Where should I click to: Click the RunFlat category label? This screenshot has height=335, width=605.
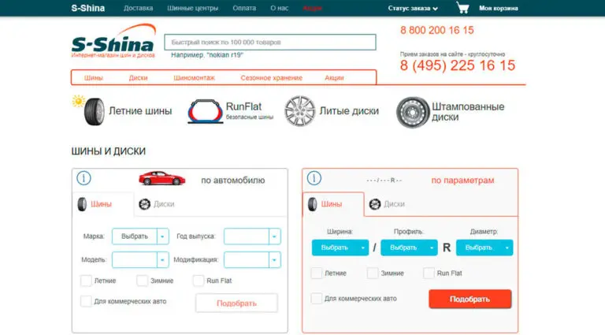click(243, 106)
